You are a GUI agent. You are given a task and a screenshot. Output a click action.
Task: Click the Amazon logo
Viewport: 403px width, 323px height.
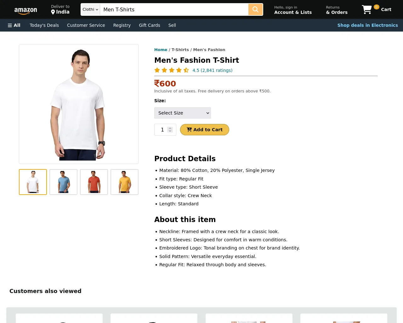(x=26, y=11)
